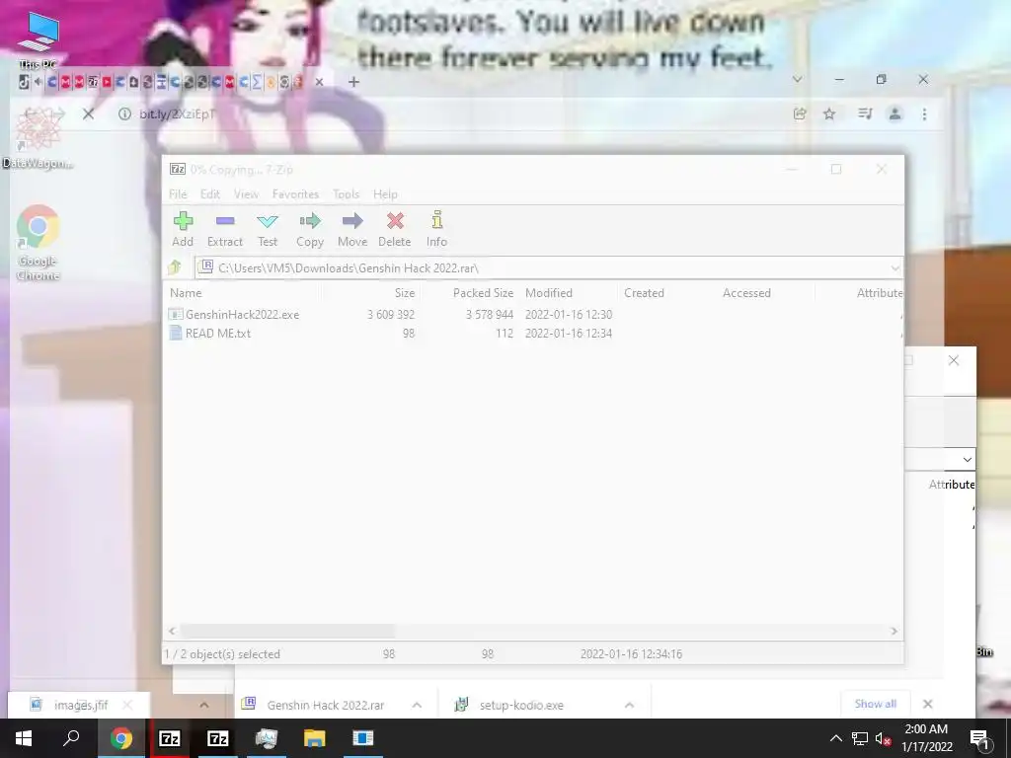Screen dimensions: 1011x758
Task: Open the Chrome tab search chevron
Action: [797, 79]
